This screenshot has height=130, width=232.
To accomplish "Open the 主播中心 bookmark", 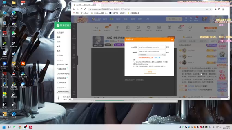I will point(85,13).
